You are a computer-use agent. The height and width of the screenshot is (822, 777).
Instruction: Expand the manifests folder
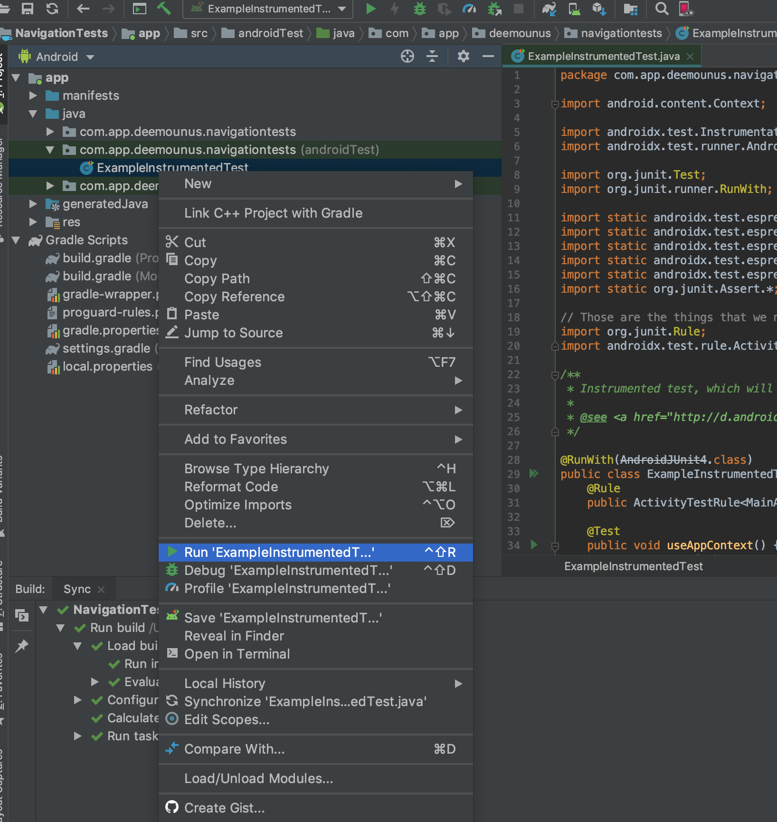[33, 96]
